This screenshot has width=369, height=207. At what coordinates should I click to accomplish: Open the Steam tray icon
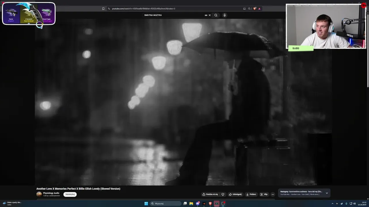click(x=342, y=204)
